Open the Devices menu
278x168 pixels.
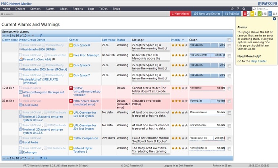tap(20, 9)
